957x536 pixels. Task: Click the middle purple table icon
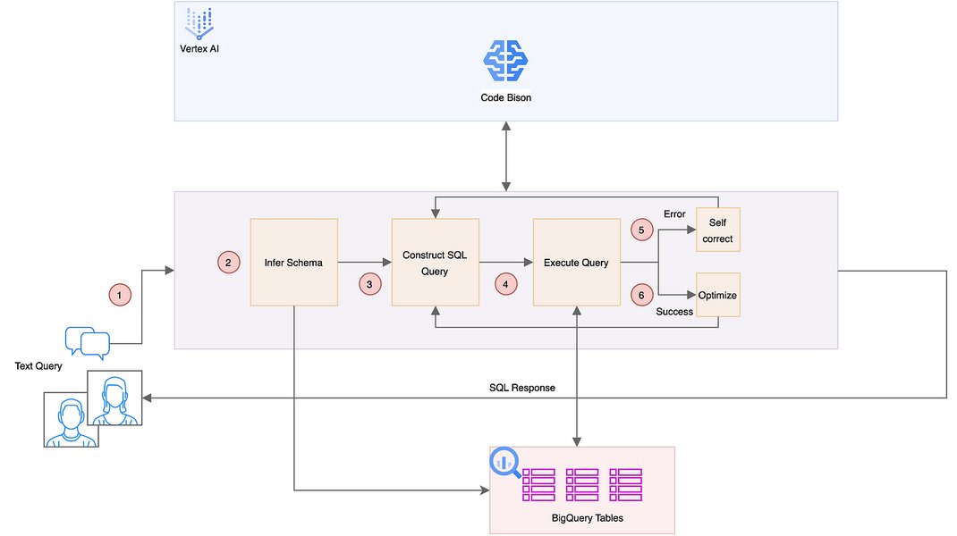pos(582,485)
